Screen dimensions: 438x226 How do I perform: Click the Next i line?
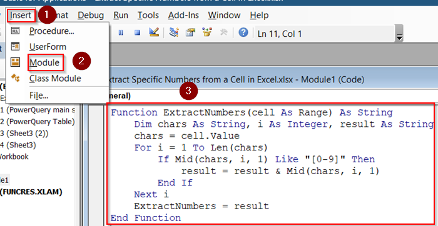tap(151, 195)
